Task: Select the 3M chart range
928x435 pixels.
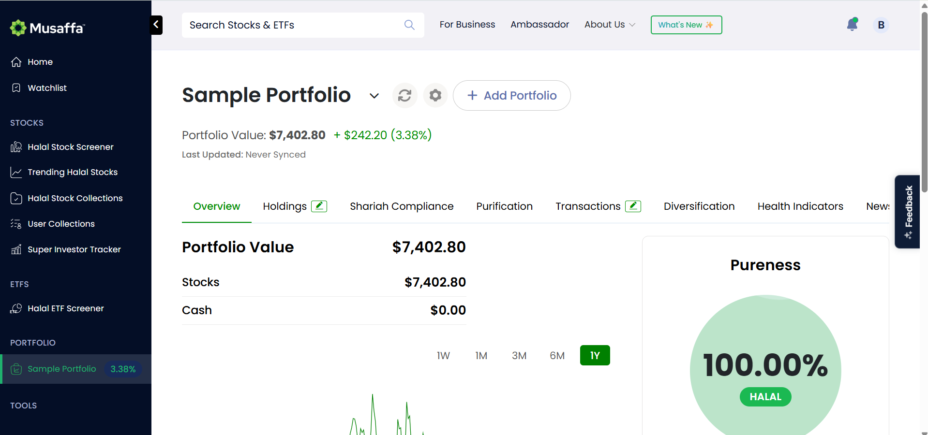Action: 519,356
